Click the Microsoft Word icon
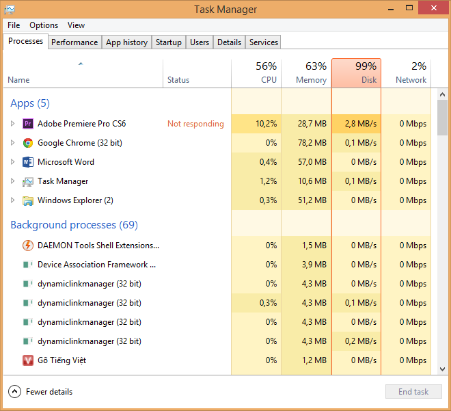 point(28,162)
